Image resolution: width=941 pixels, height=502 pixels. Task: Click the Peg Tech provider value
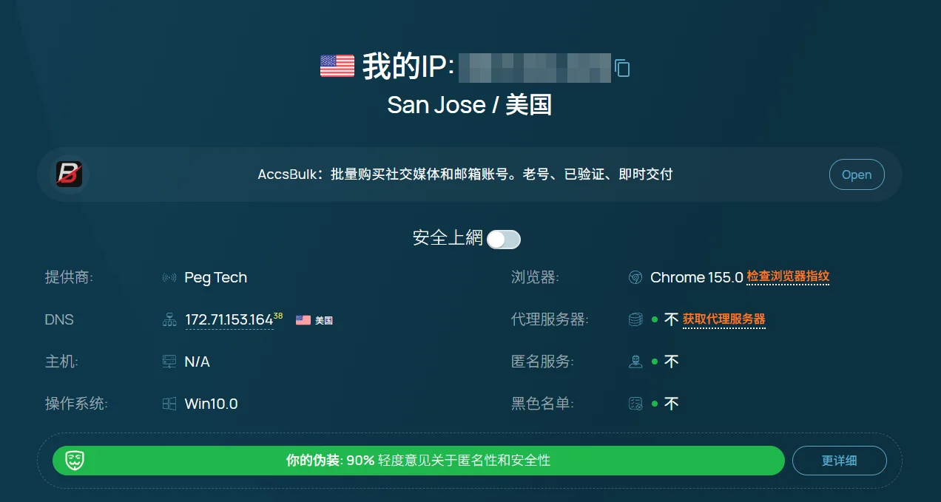[216, 278]
